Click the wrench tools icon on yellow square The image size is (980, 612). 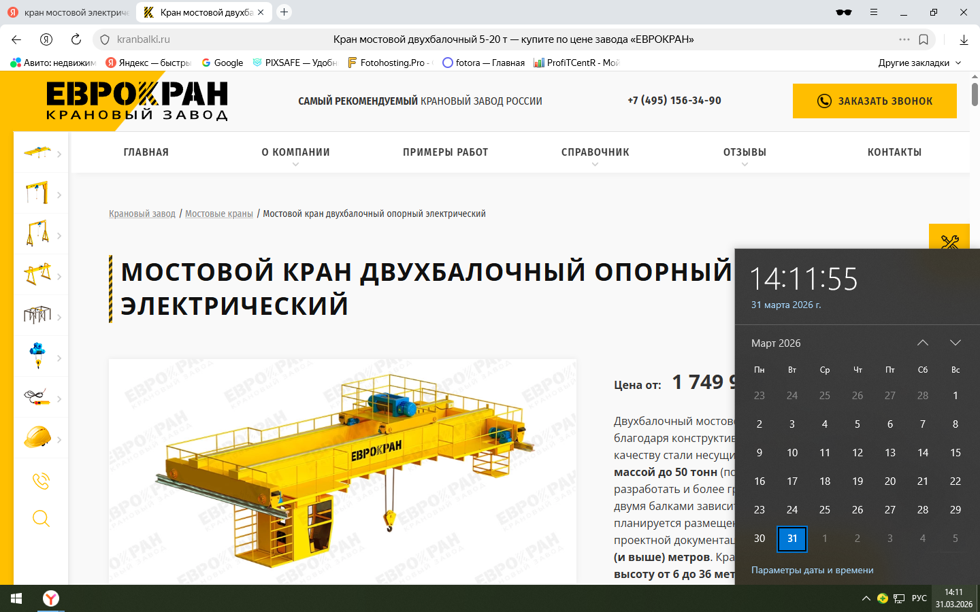[949, 241]
